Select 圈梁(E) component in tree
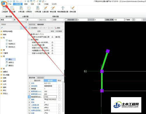146x114 pixels. click(10, 65)
